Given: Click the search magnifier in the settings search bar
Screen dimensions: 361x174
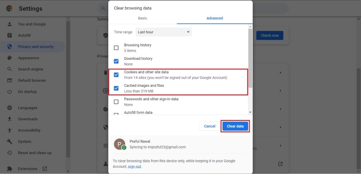Looking at the screenshot, I should [103, 9].
